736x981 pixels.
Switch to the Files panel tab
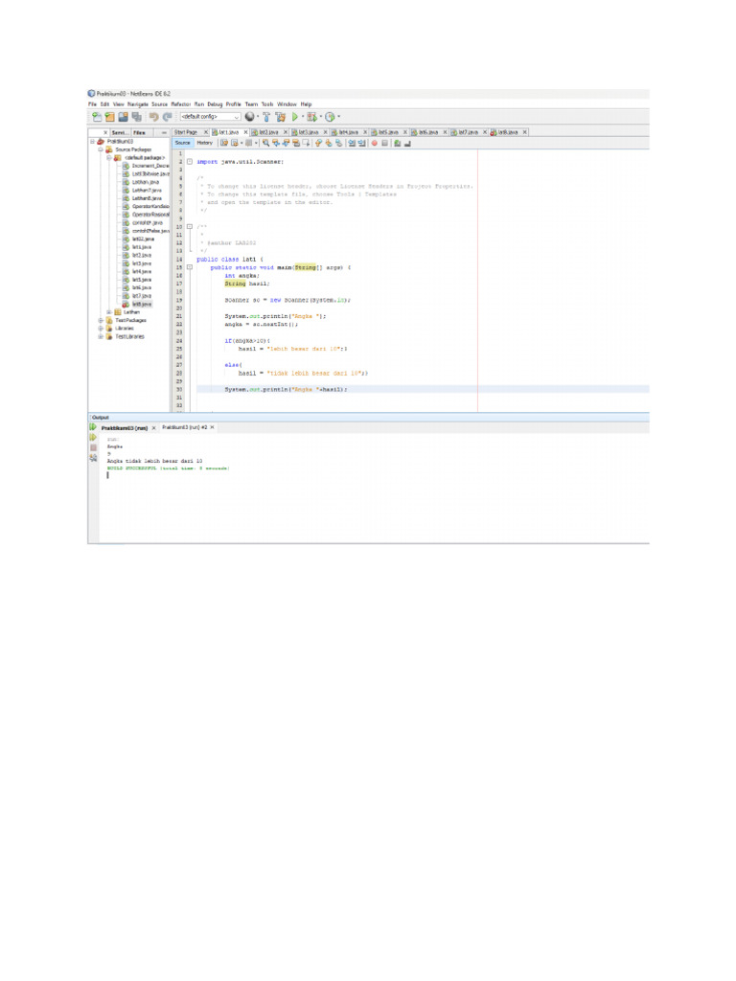(139, 132)
